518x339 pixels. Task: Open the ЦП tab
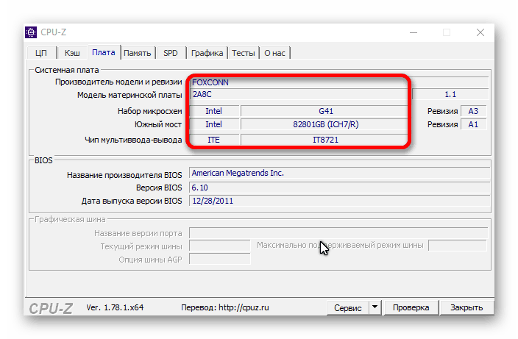[x=41, y=53]
